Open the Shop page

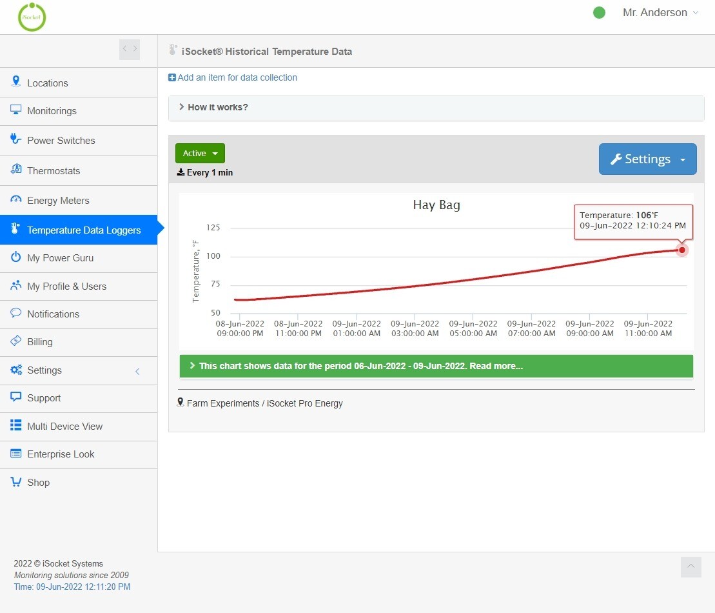click(79, 483)
